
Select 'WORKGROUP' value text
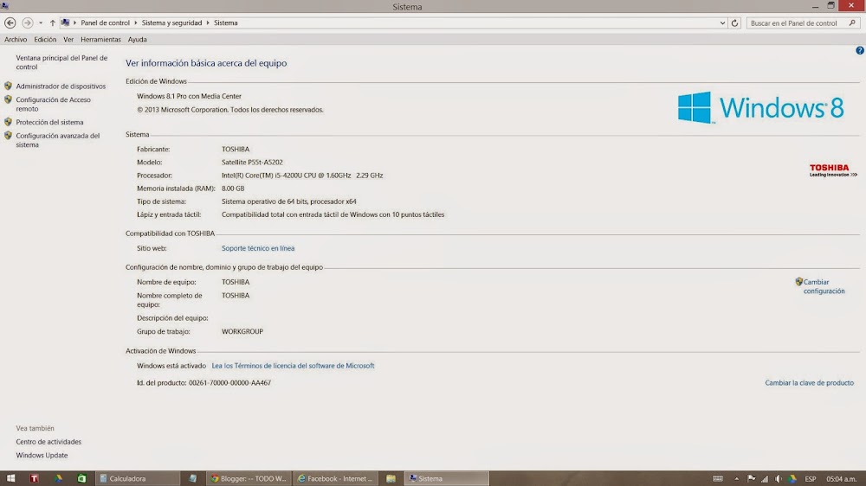click(242, 332)
